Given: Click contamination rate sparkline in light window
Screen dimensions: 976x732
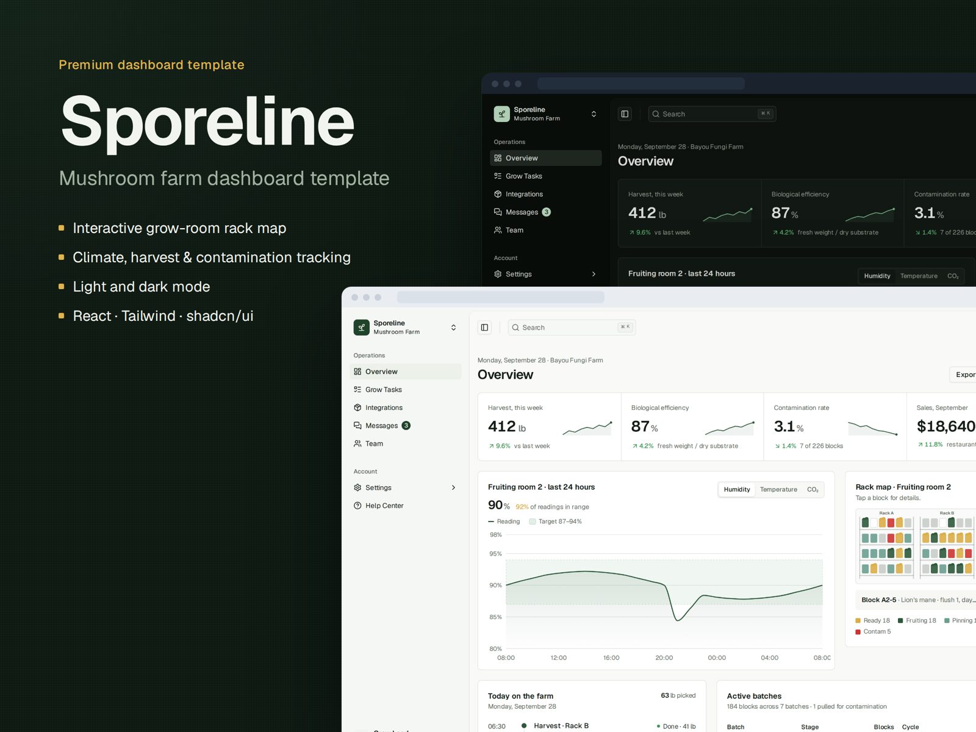Looking at the screenshot, I should (x=873, y=428).
